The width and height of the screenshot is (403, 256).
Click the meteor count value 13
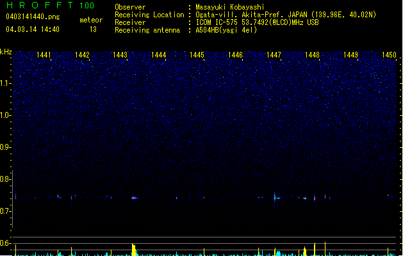pyautogui.click(x=93, y=29)
